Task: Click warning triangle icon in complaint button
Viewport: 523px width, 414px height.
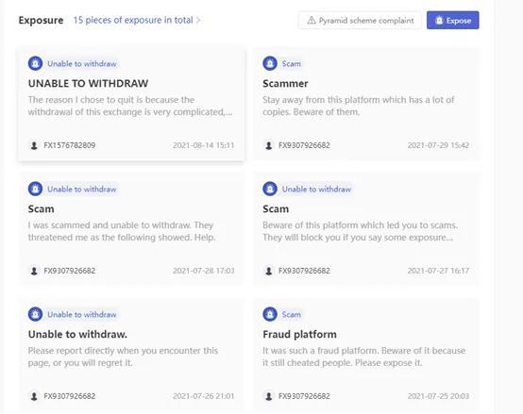Action: pyautogui.click(x=312, y=21)
